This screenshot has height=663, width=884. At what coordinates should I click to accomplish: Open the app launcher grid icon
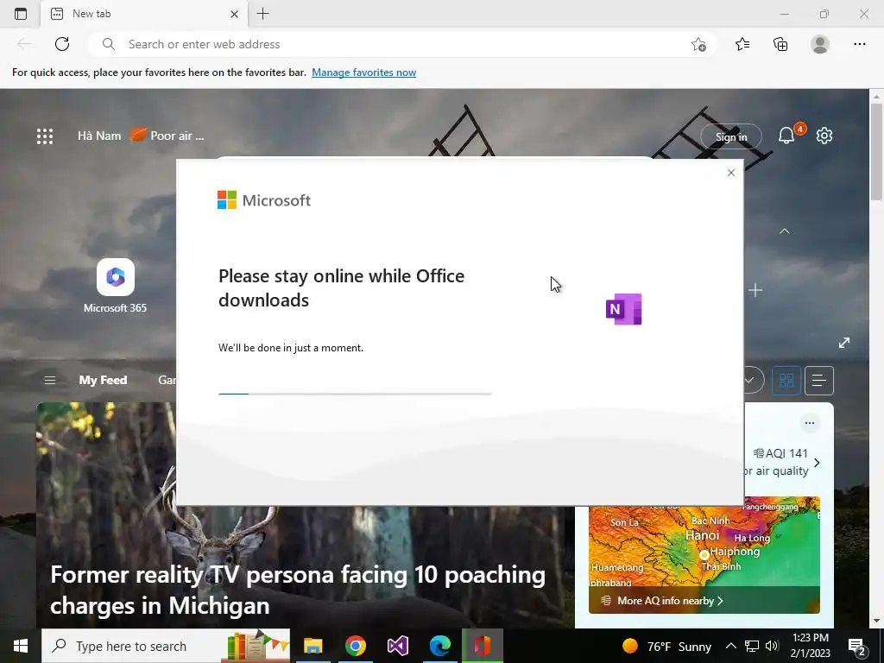45,136
